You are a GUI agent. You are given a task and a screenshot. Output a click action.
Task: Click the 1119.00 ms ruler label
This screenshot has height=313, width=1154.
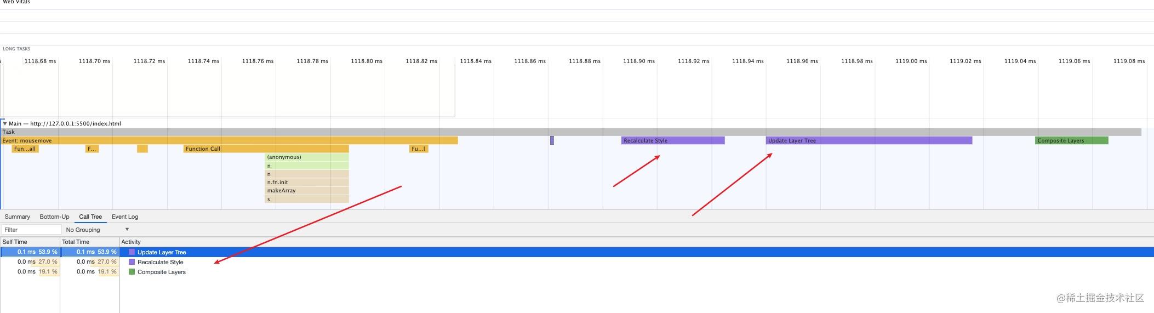tap(911, 61)
